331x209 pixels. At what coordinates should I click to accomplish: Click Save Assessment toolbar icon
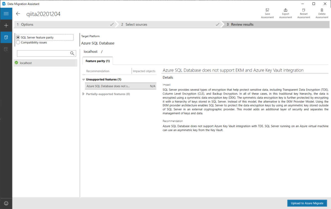(267, 13)
